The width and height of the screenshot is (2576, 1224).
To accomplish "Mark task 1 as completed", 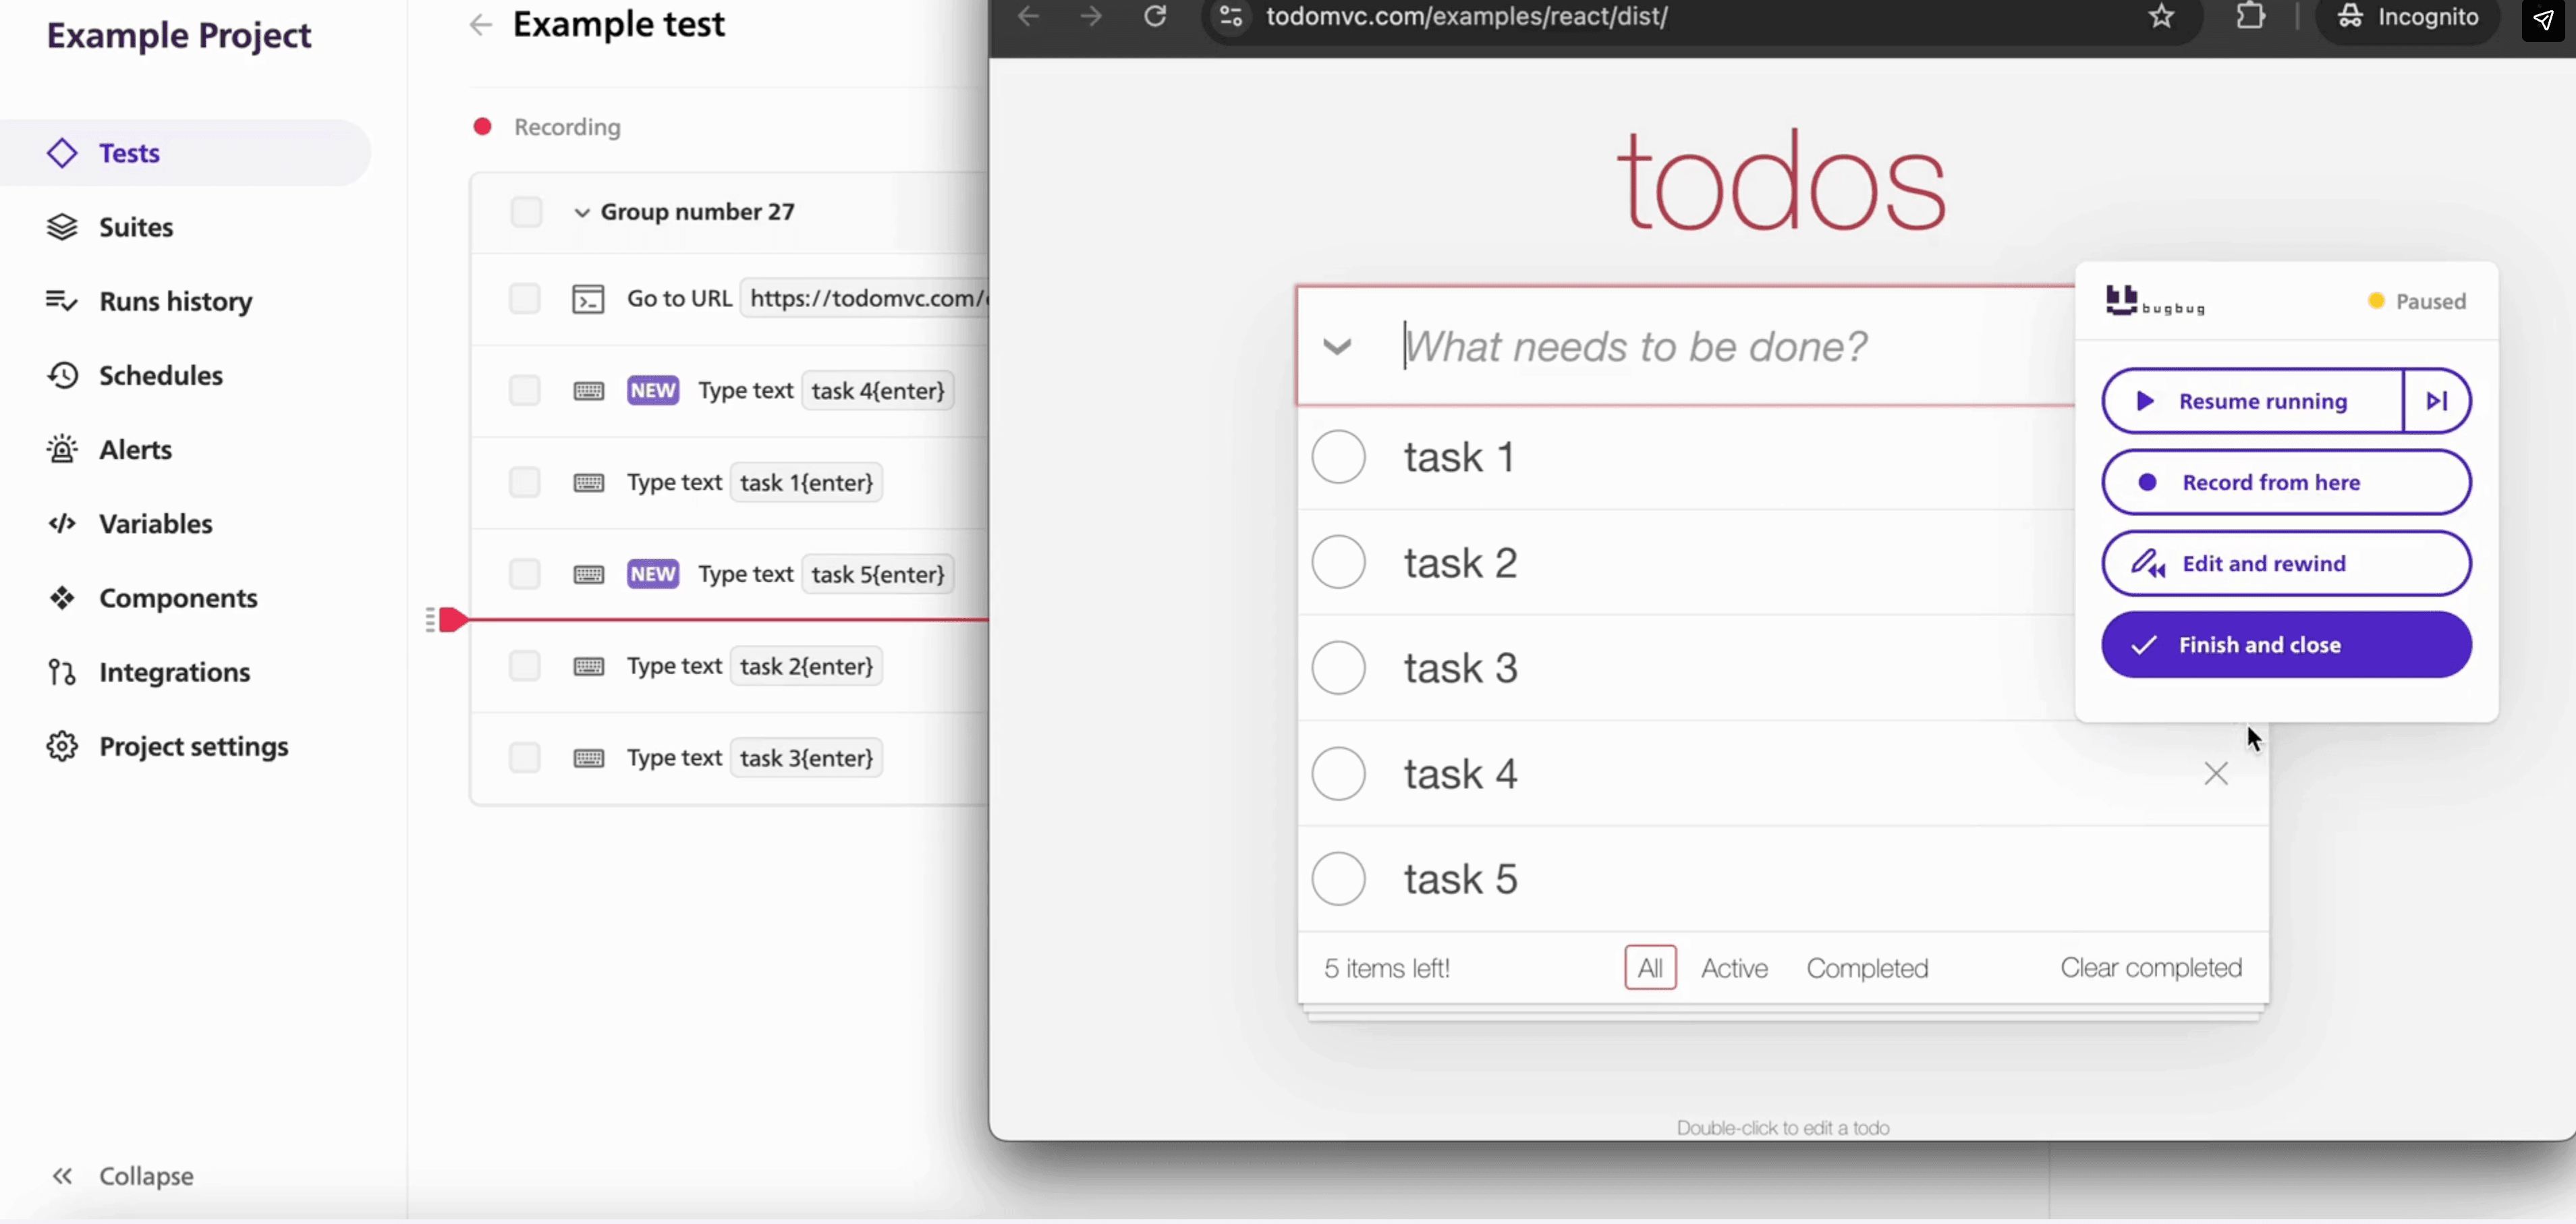I will click(x=1338, y=457).
